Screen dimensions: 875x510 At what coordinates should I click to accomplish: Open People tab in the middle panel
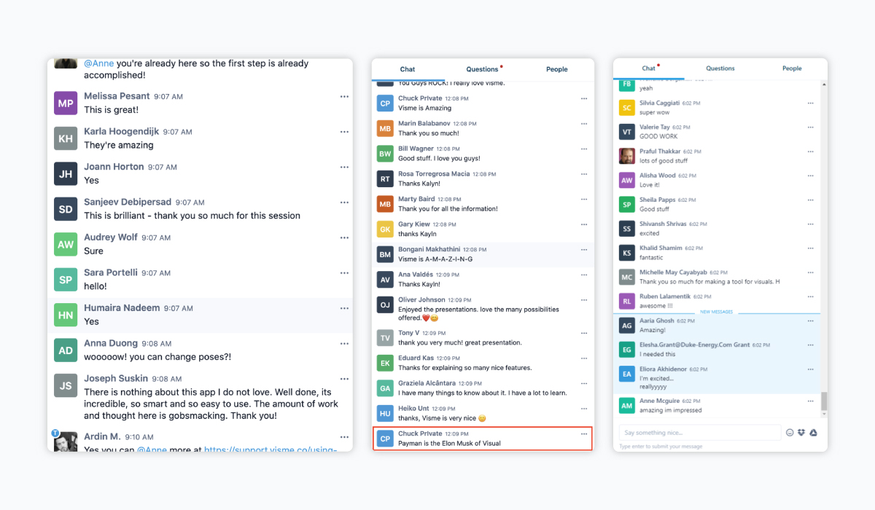(x=557, y=69)
